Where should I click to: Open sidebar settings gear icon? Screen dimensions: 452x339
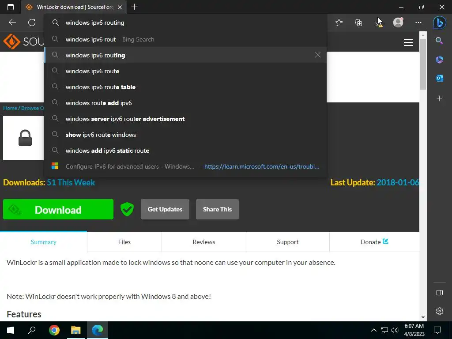(x=439, y=311)
